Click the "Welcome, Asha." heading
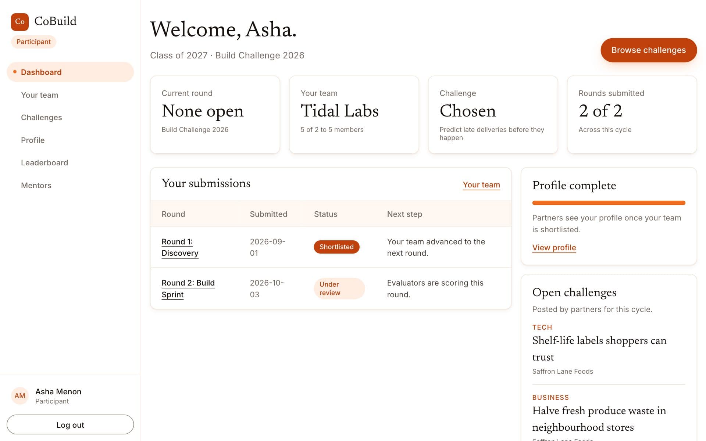The height and width of the screenshot is (441, 706). click(223, 29)
